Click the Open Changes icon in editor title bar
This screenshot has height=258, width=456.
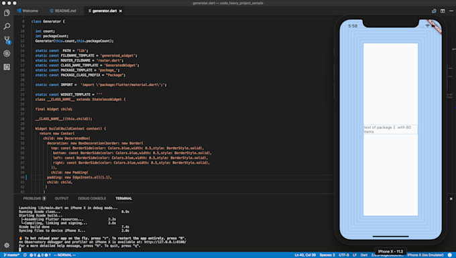click(434, 11)
